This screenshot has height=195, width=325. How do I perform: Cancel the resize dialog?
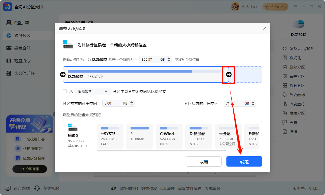pos(204,161)
